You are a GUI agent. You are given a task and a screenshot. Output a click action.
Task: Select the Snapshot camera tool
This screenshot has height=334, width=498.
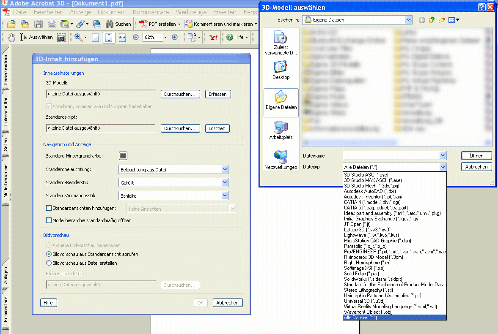(61, 38)
